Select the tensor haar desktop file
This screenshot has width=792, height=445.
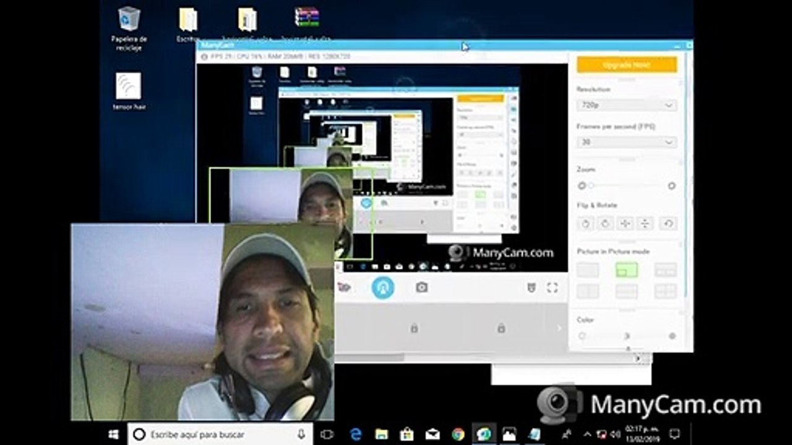tap(129, 91)
